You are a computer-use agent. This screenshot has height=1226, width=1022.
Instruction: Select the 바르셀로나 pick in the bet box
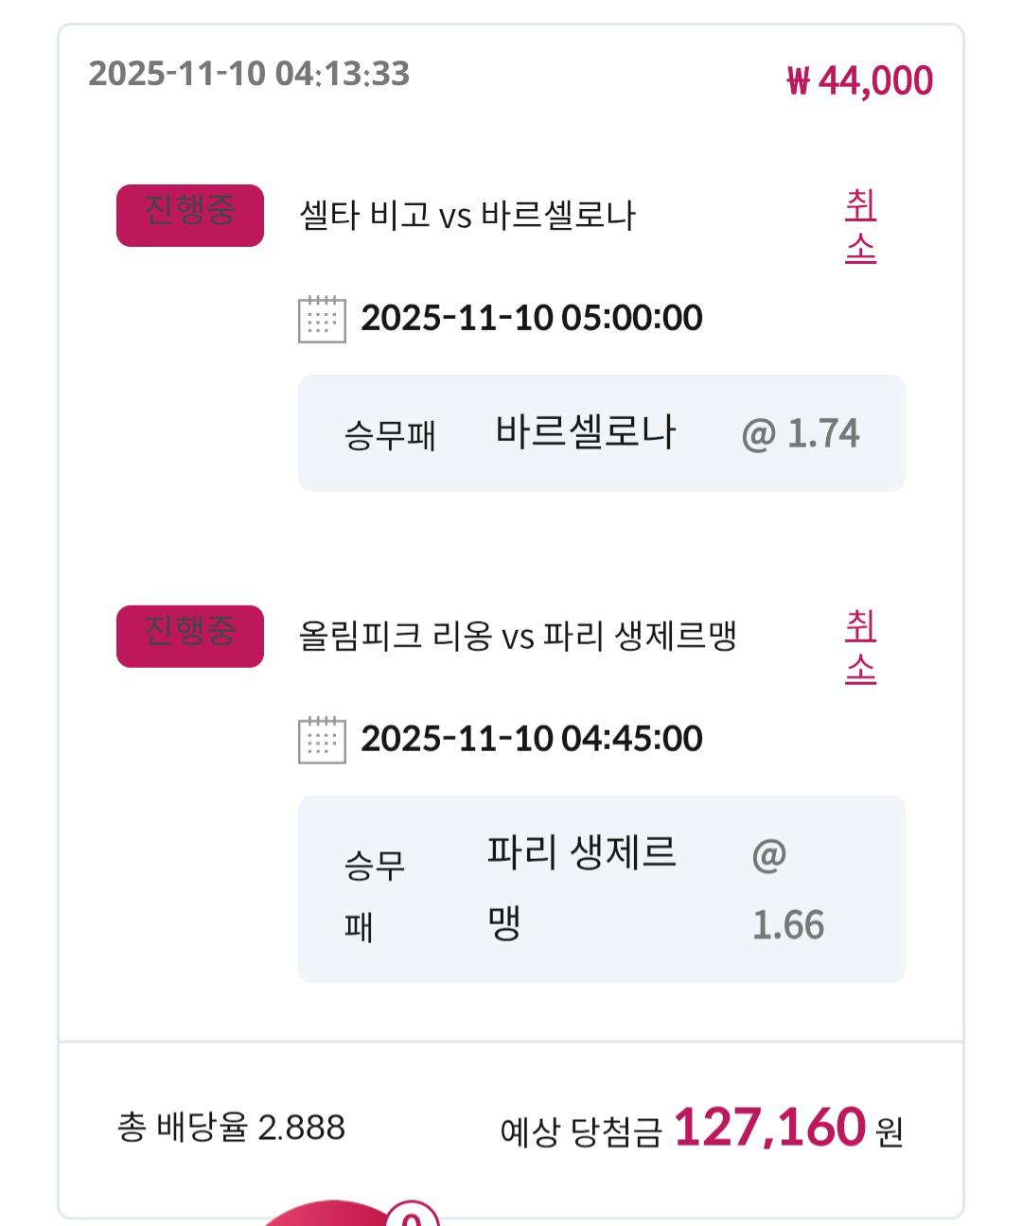586,432
